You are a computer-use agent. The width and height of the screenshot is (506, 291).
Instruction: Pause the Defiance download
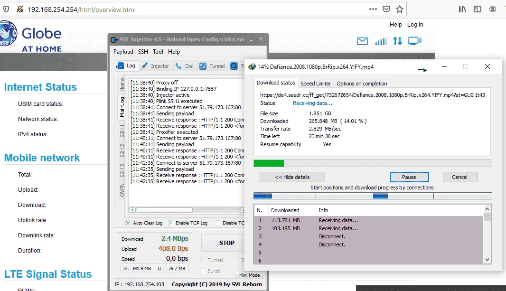click(x=409, y=177)
